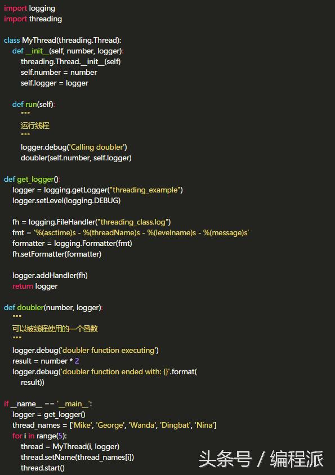Click the 'def run(self):' line
The width and height of the screenshot is (335, 475).
[34, 104]
